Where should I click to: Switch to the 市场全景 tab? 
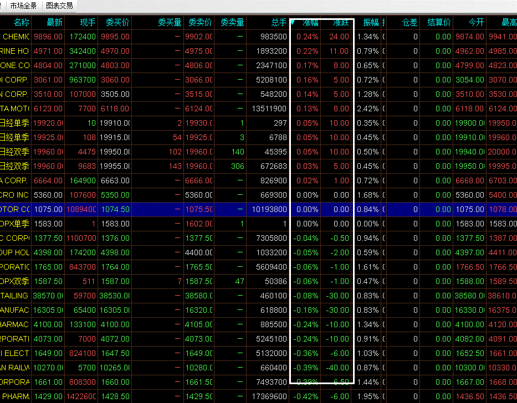[x=23, y=6]
